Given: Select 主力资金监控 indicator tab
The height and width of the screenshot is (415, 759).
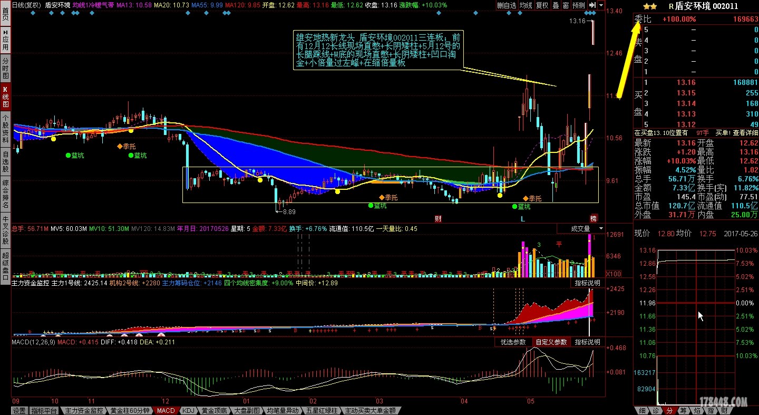Looking at the screenshot, I should pyautogui.click(x=83, y=410).
